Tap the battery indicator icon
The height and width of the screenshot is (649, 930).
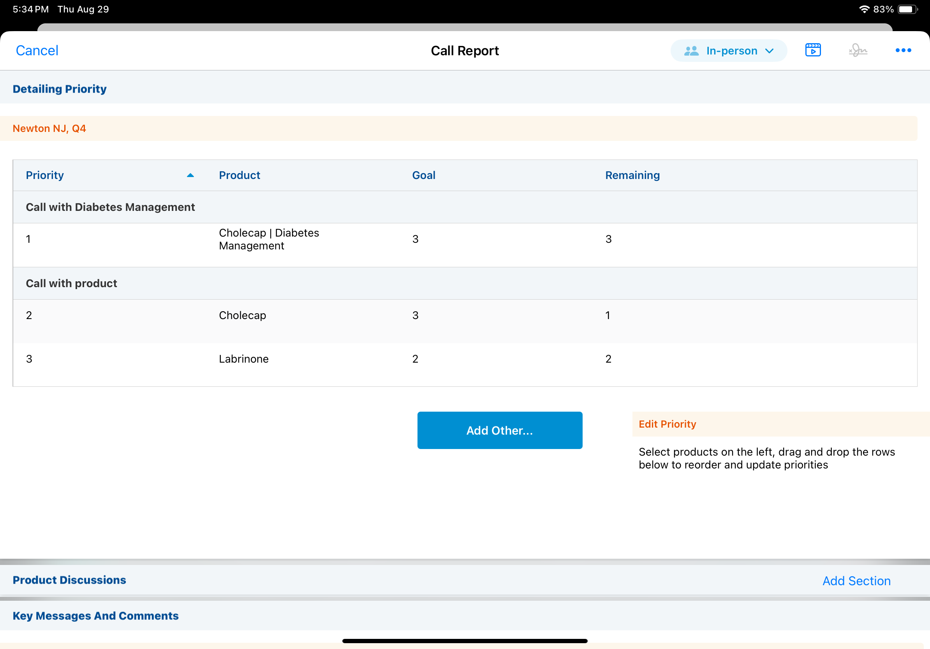(907, 9)
